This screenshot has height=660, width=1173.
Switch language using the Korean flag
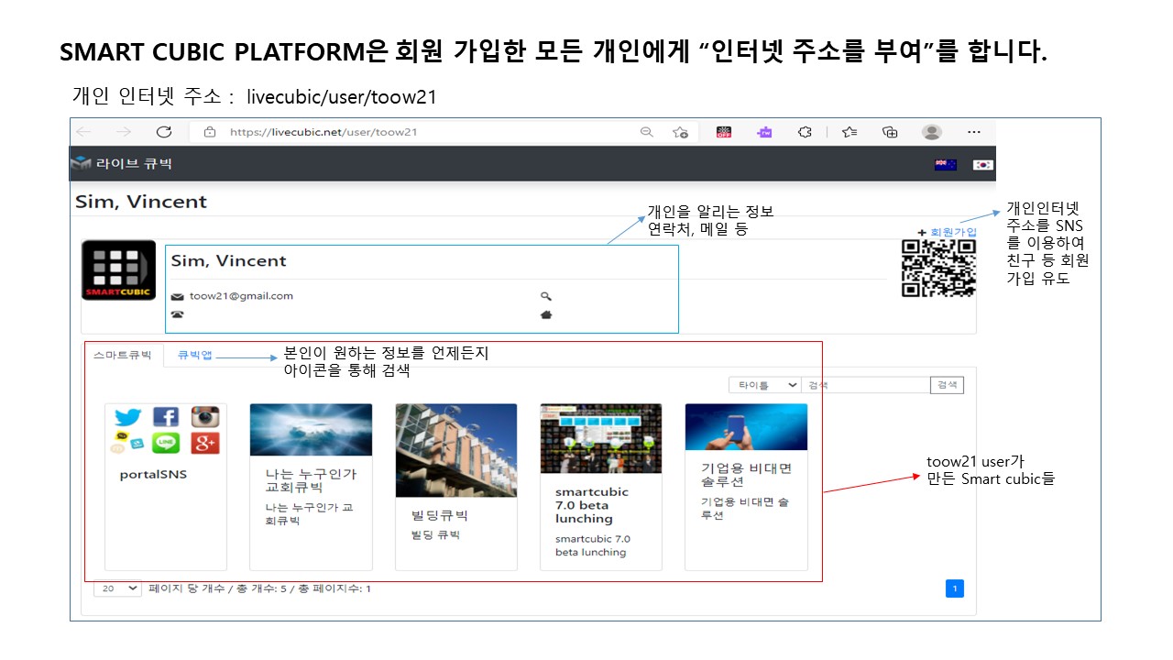(x=982, y=165)
